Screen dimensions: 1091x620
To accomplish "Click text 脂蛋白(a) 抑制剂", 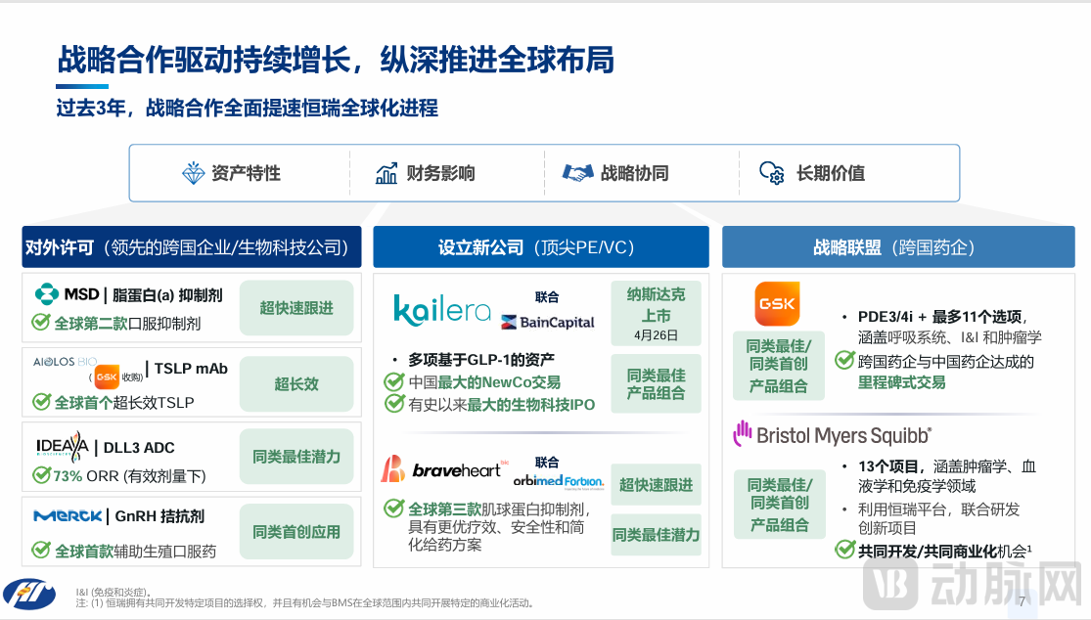I will [167, 294].
